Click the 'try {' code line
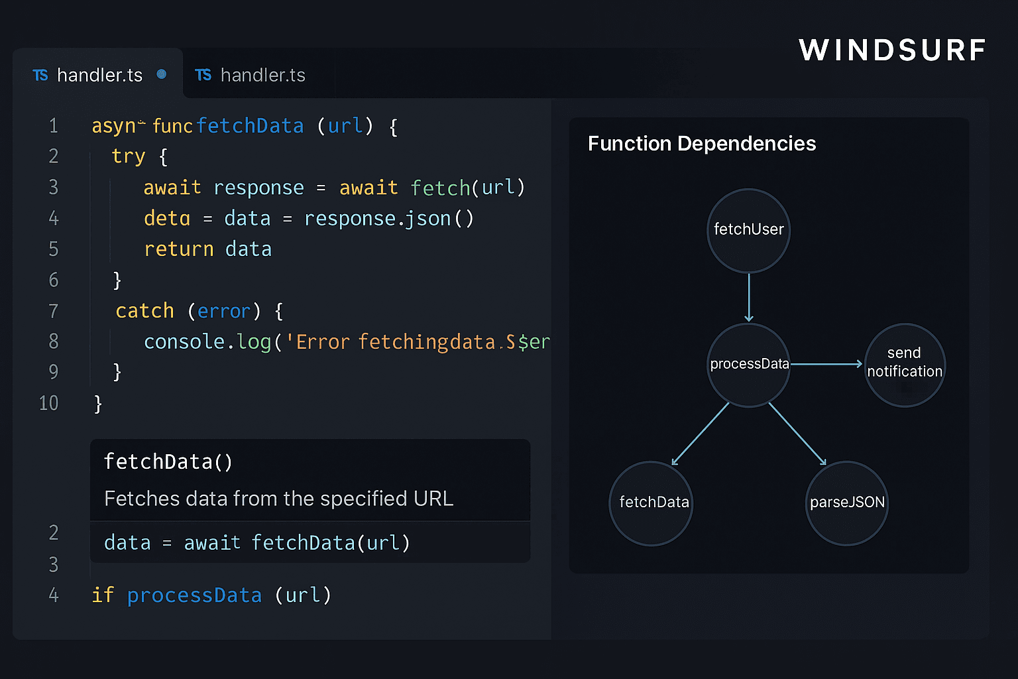Screen dimensions: 1018x679 [140, 156]
